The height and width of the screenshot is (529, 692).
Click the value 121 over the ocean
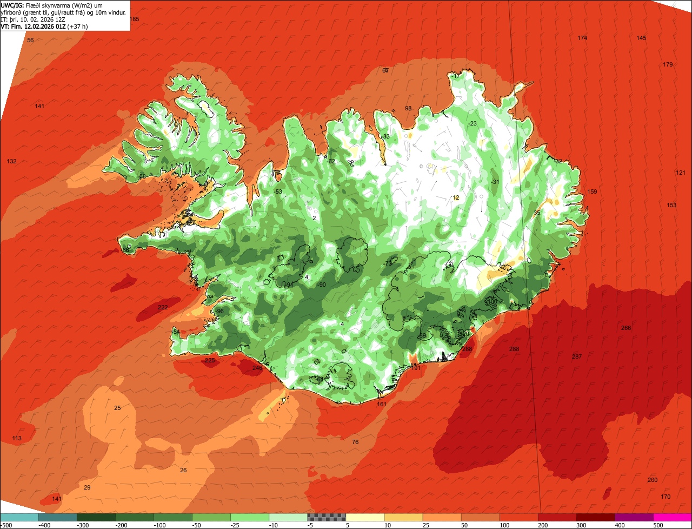[x=681, y=173]
